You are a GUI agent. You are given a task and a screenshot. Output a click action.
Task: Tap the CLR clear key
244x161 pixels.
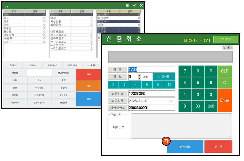point(225,71)
